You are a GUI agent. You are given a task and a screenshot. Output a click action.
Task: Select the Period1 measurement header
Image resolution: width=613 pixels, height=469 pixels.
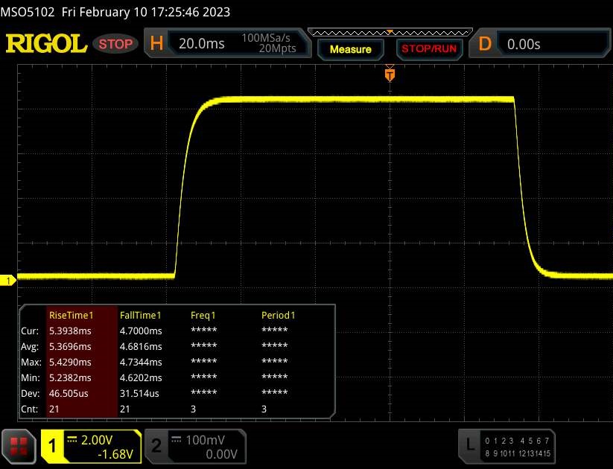click(278, 315)
